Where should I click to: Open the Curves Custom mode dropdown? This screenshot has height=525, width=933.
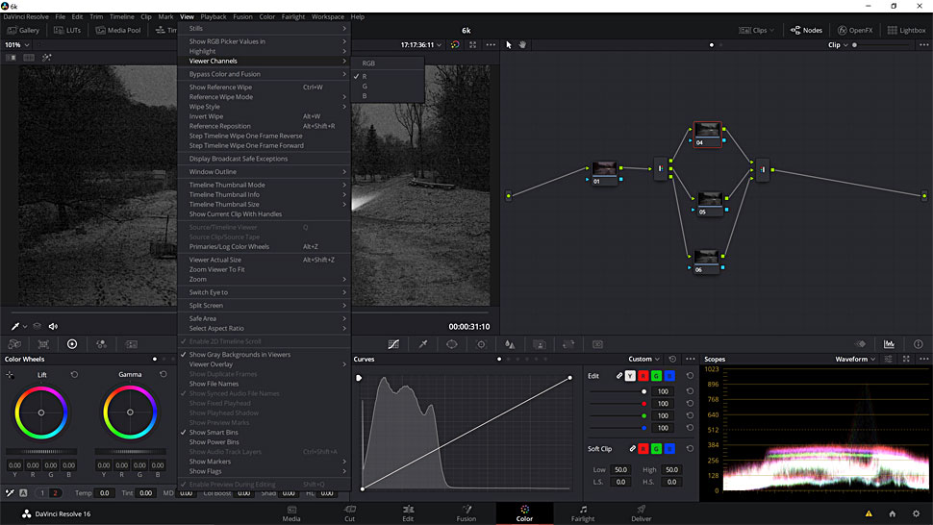pyautogui.click(x=643, y=359)
